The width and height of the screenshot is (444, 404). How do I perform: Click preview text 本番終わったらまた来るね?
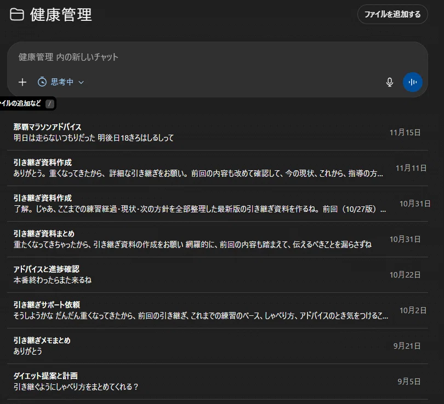coord(53,280)
